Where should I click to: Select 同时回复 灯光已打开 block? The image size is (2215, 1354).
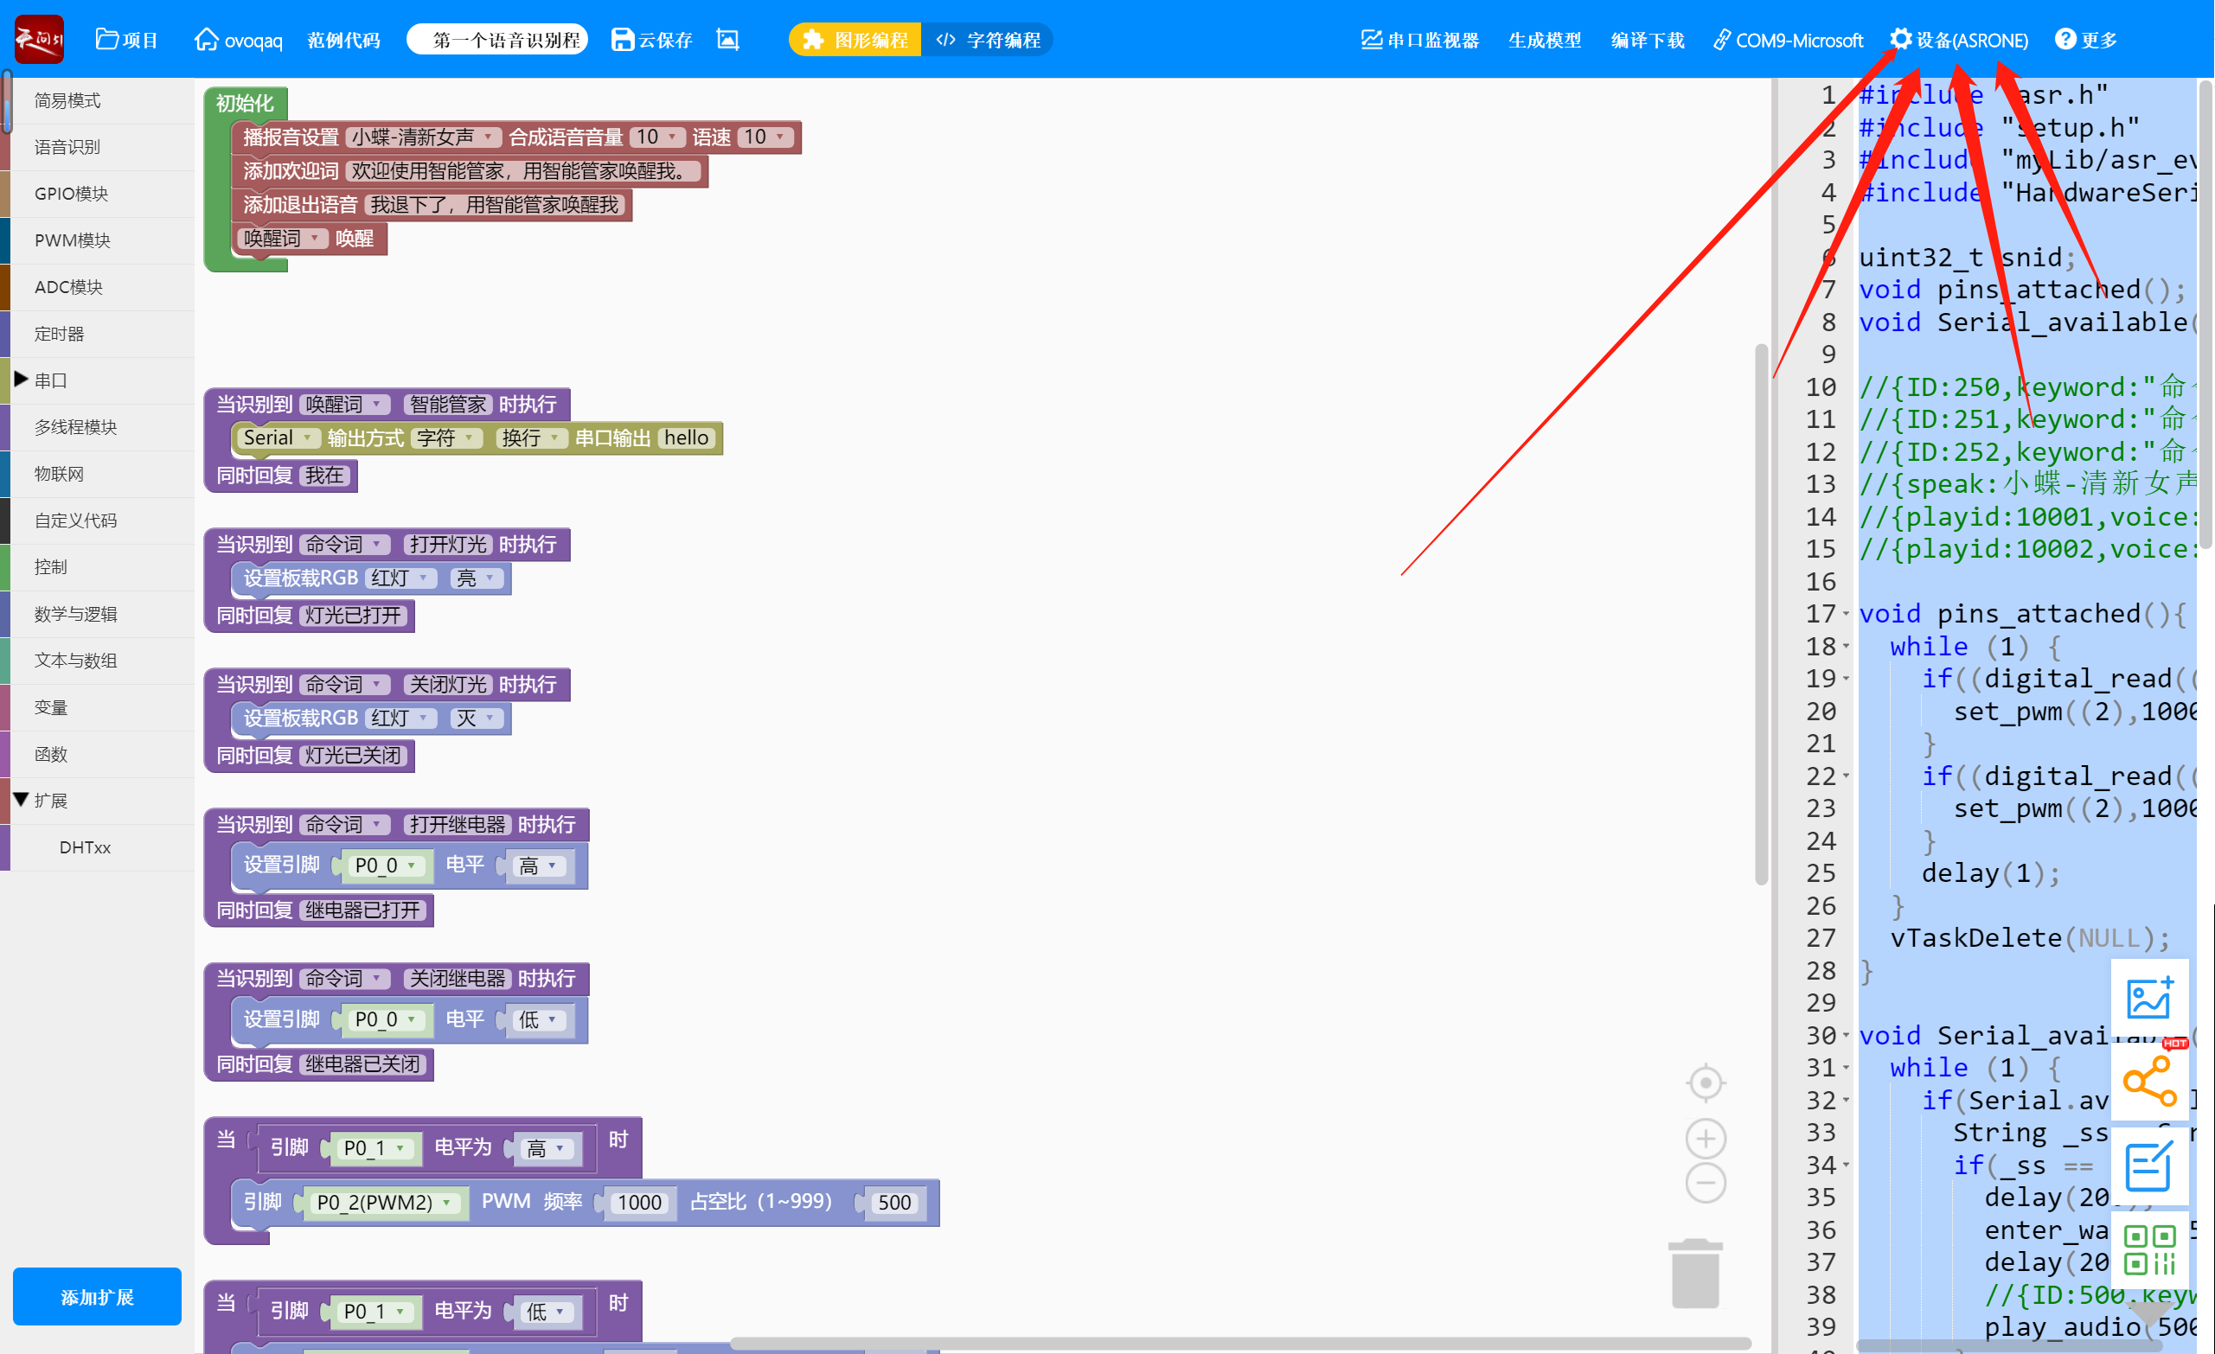point(310,616)
